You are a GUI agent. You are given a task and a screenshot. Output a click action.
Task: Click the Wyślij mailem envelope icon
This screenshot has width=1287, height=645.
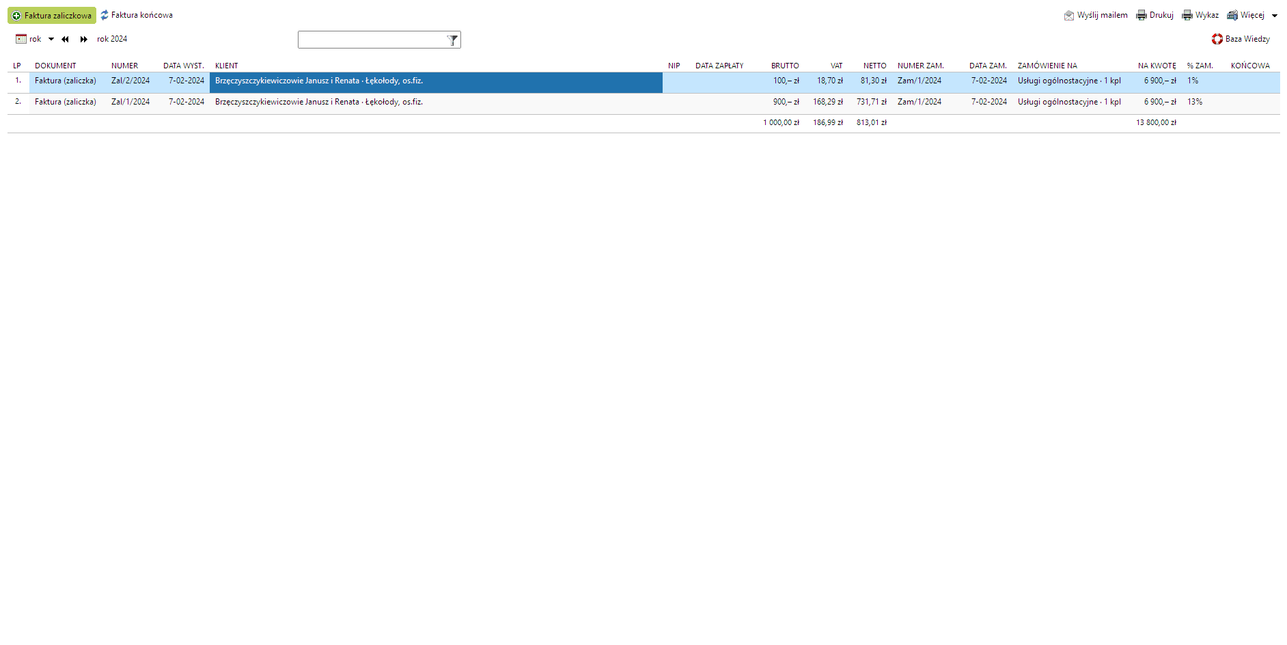point(1069,16)
